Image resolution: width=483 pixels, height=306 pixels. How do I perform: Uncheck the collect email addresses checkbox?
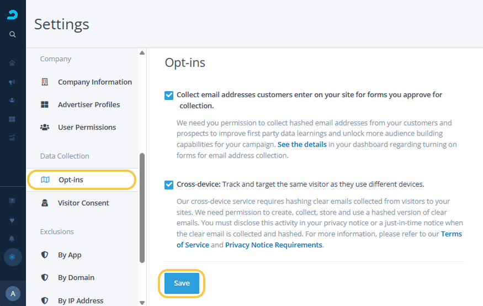click(169, 95)
